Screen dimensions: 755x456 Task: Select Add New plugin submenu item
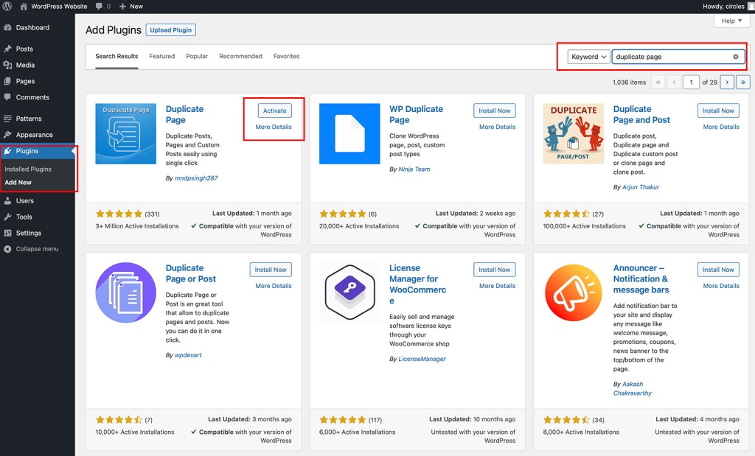[x=18, y=182]
